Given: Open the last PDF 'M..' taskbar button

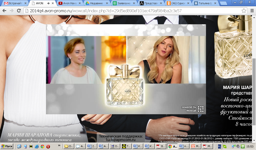Looking at the screenshot, I should [x=207, y=146].
